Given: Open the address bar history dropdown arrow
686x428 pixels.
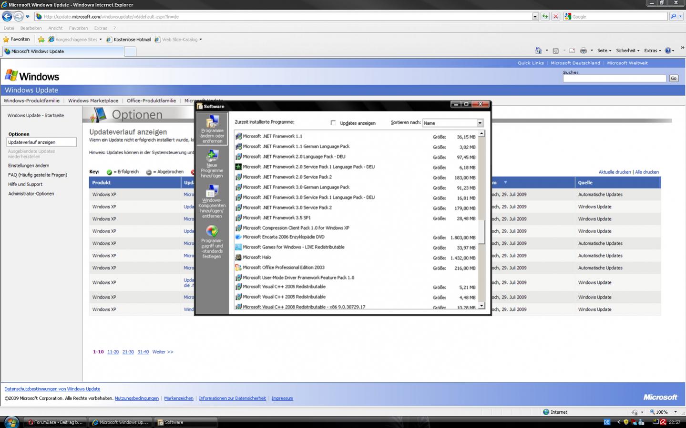Looking at the screenshot, I should [535, 16].
